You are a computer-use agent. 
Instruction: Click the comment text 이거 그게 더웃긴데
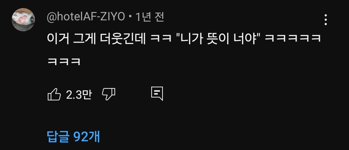(96, 38)
